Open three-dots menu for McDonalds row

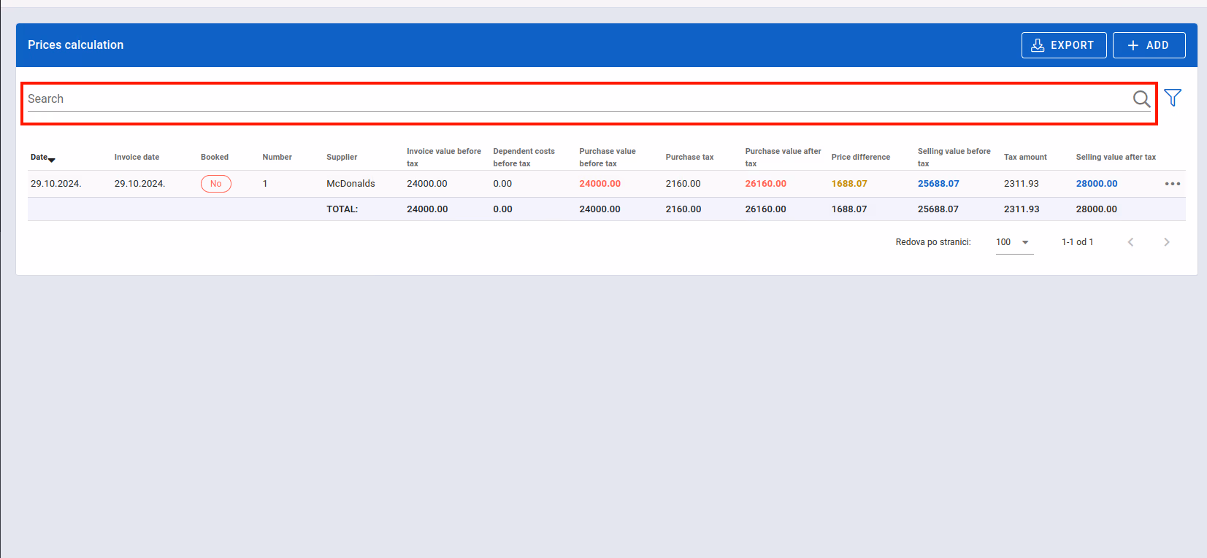[x=1173, y=184]
